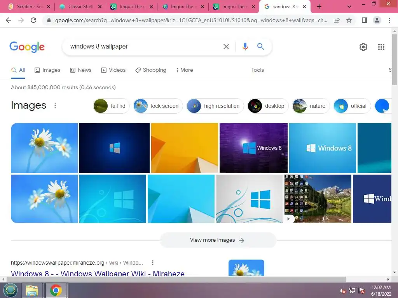Reload the current page
398x298 pixels.
point(33,20)
